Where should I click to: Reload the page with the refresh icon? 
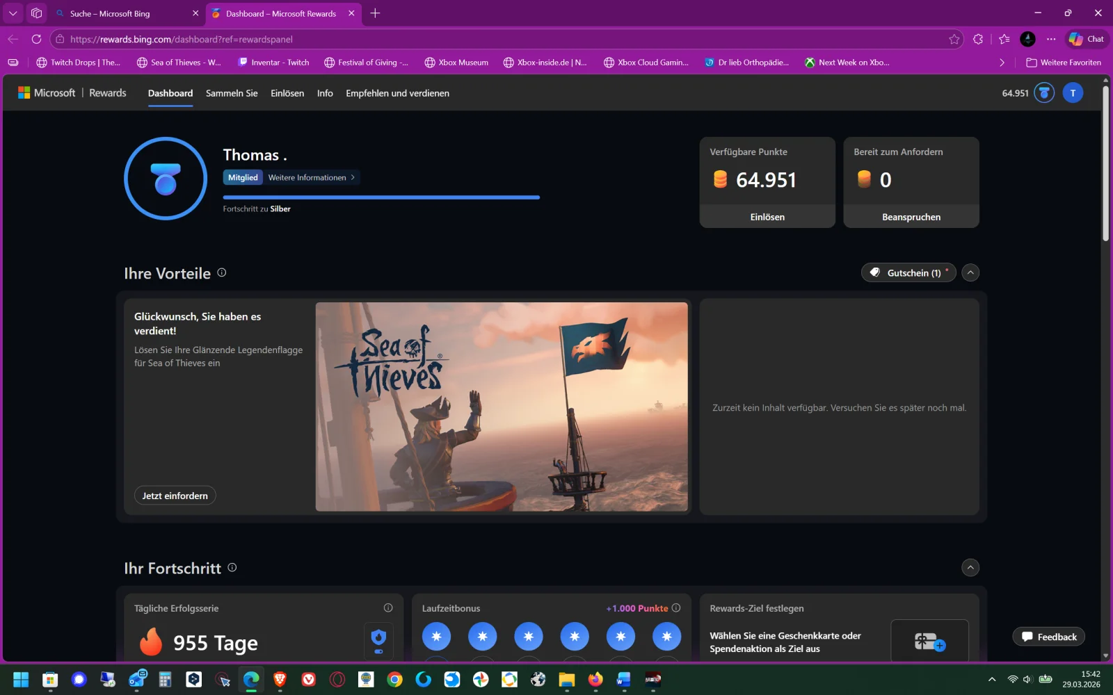click(36, 39)
